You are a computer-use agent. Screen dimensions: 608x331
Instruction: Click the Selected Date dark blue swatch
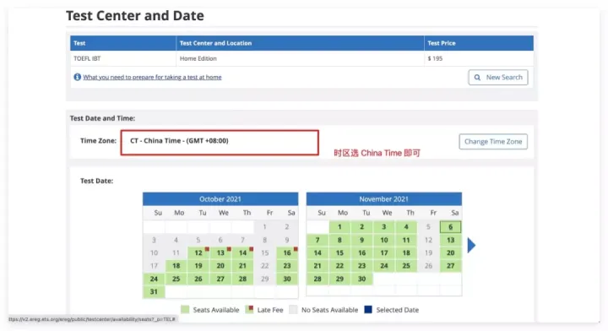point(368,310)
